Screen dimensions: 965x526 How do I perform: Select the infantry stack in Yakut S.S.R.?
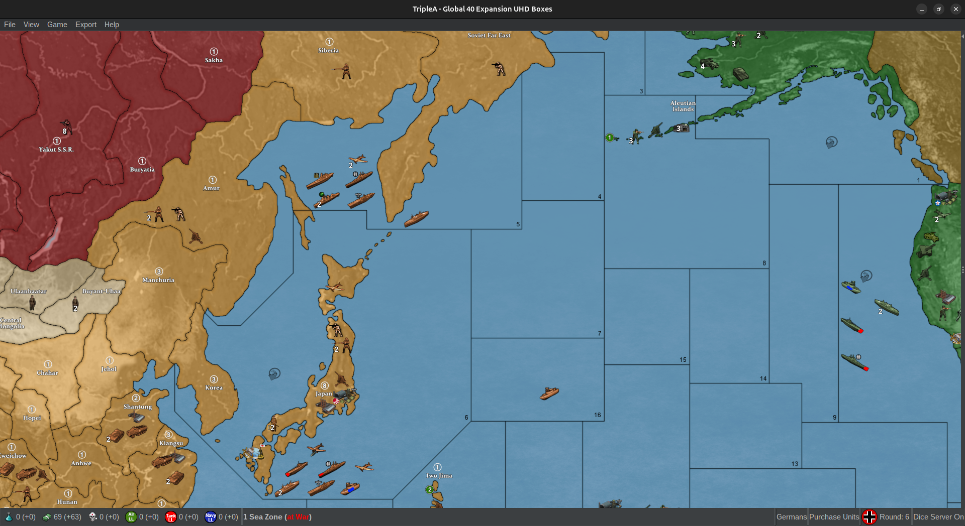pyautogui.click(x=66, y=127)
